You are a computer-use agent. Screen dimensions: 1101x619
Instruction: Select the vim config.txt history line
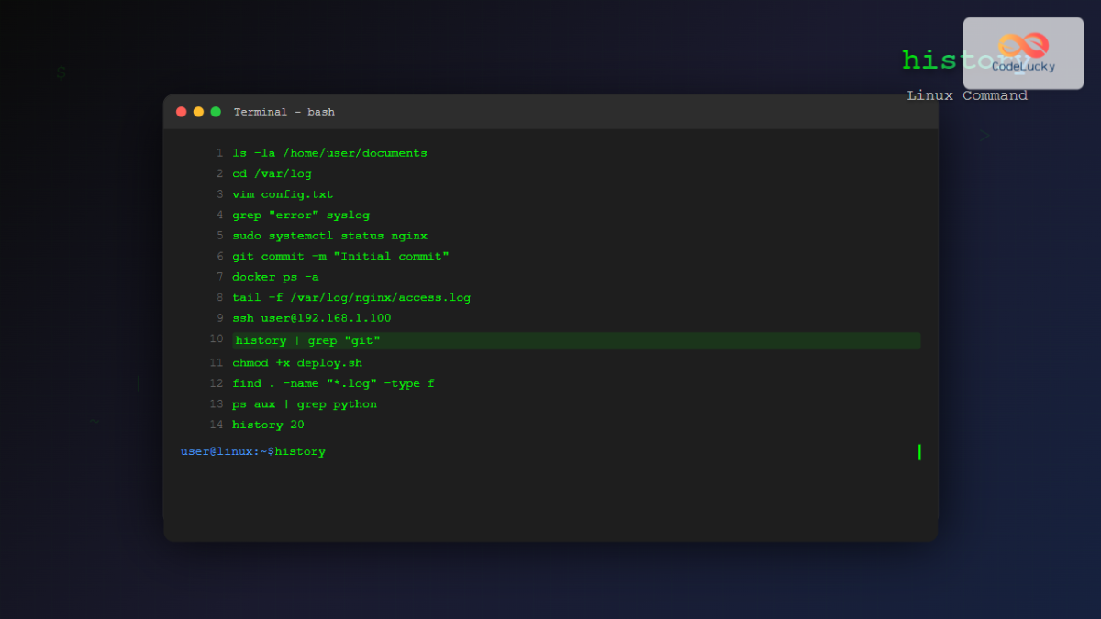click(283, 193)
